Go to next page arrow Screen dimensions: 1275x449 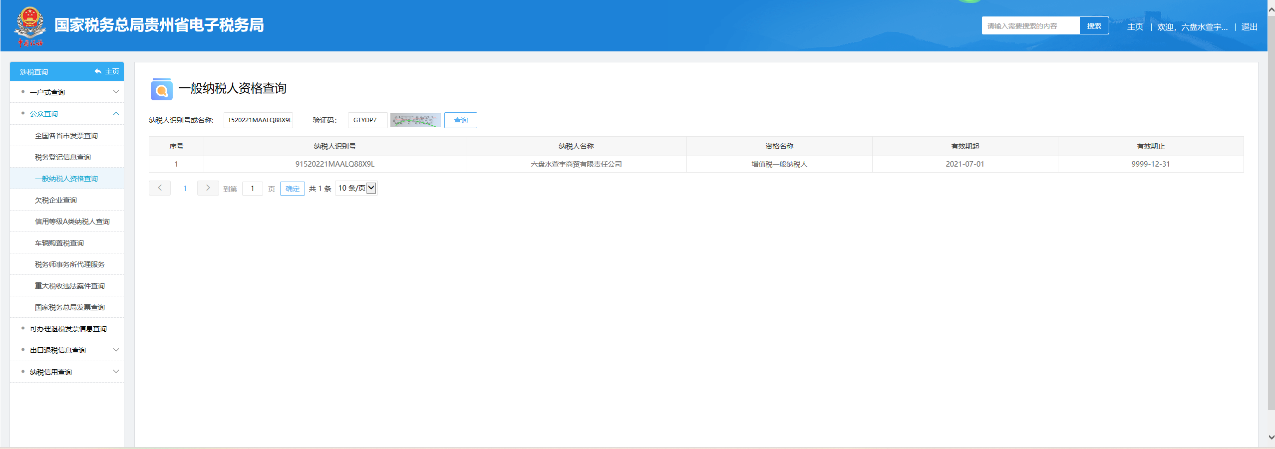[x=208, y=188]
